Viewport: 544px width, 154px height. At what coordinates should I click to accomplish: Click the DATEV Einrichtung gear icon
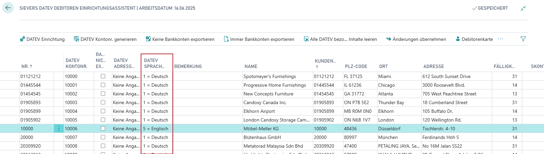22,39
